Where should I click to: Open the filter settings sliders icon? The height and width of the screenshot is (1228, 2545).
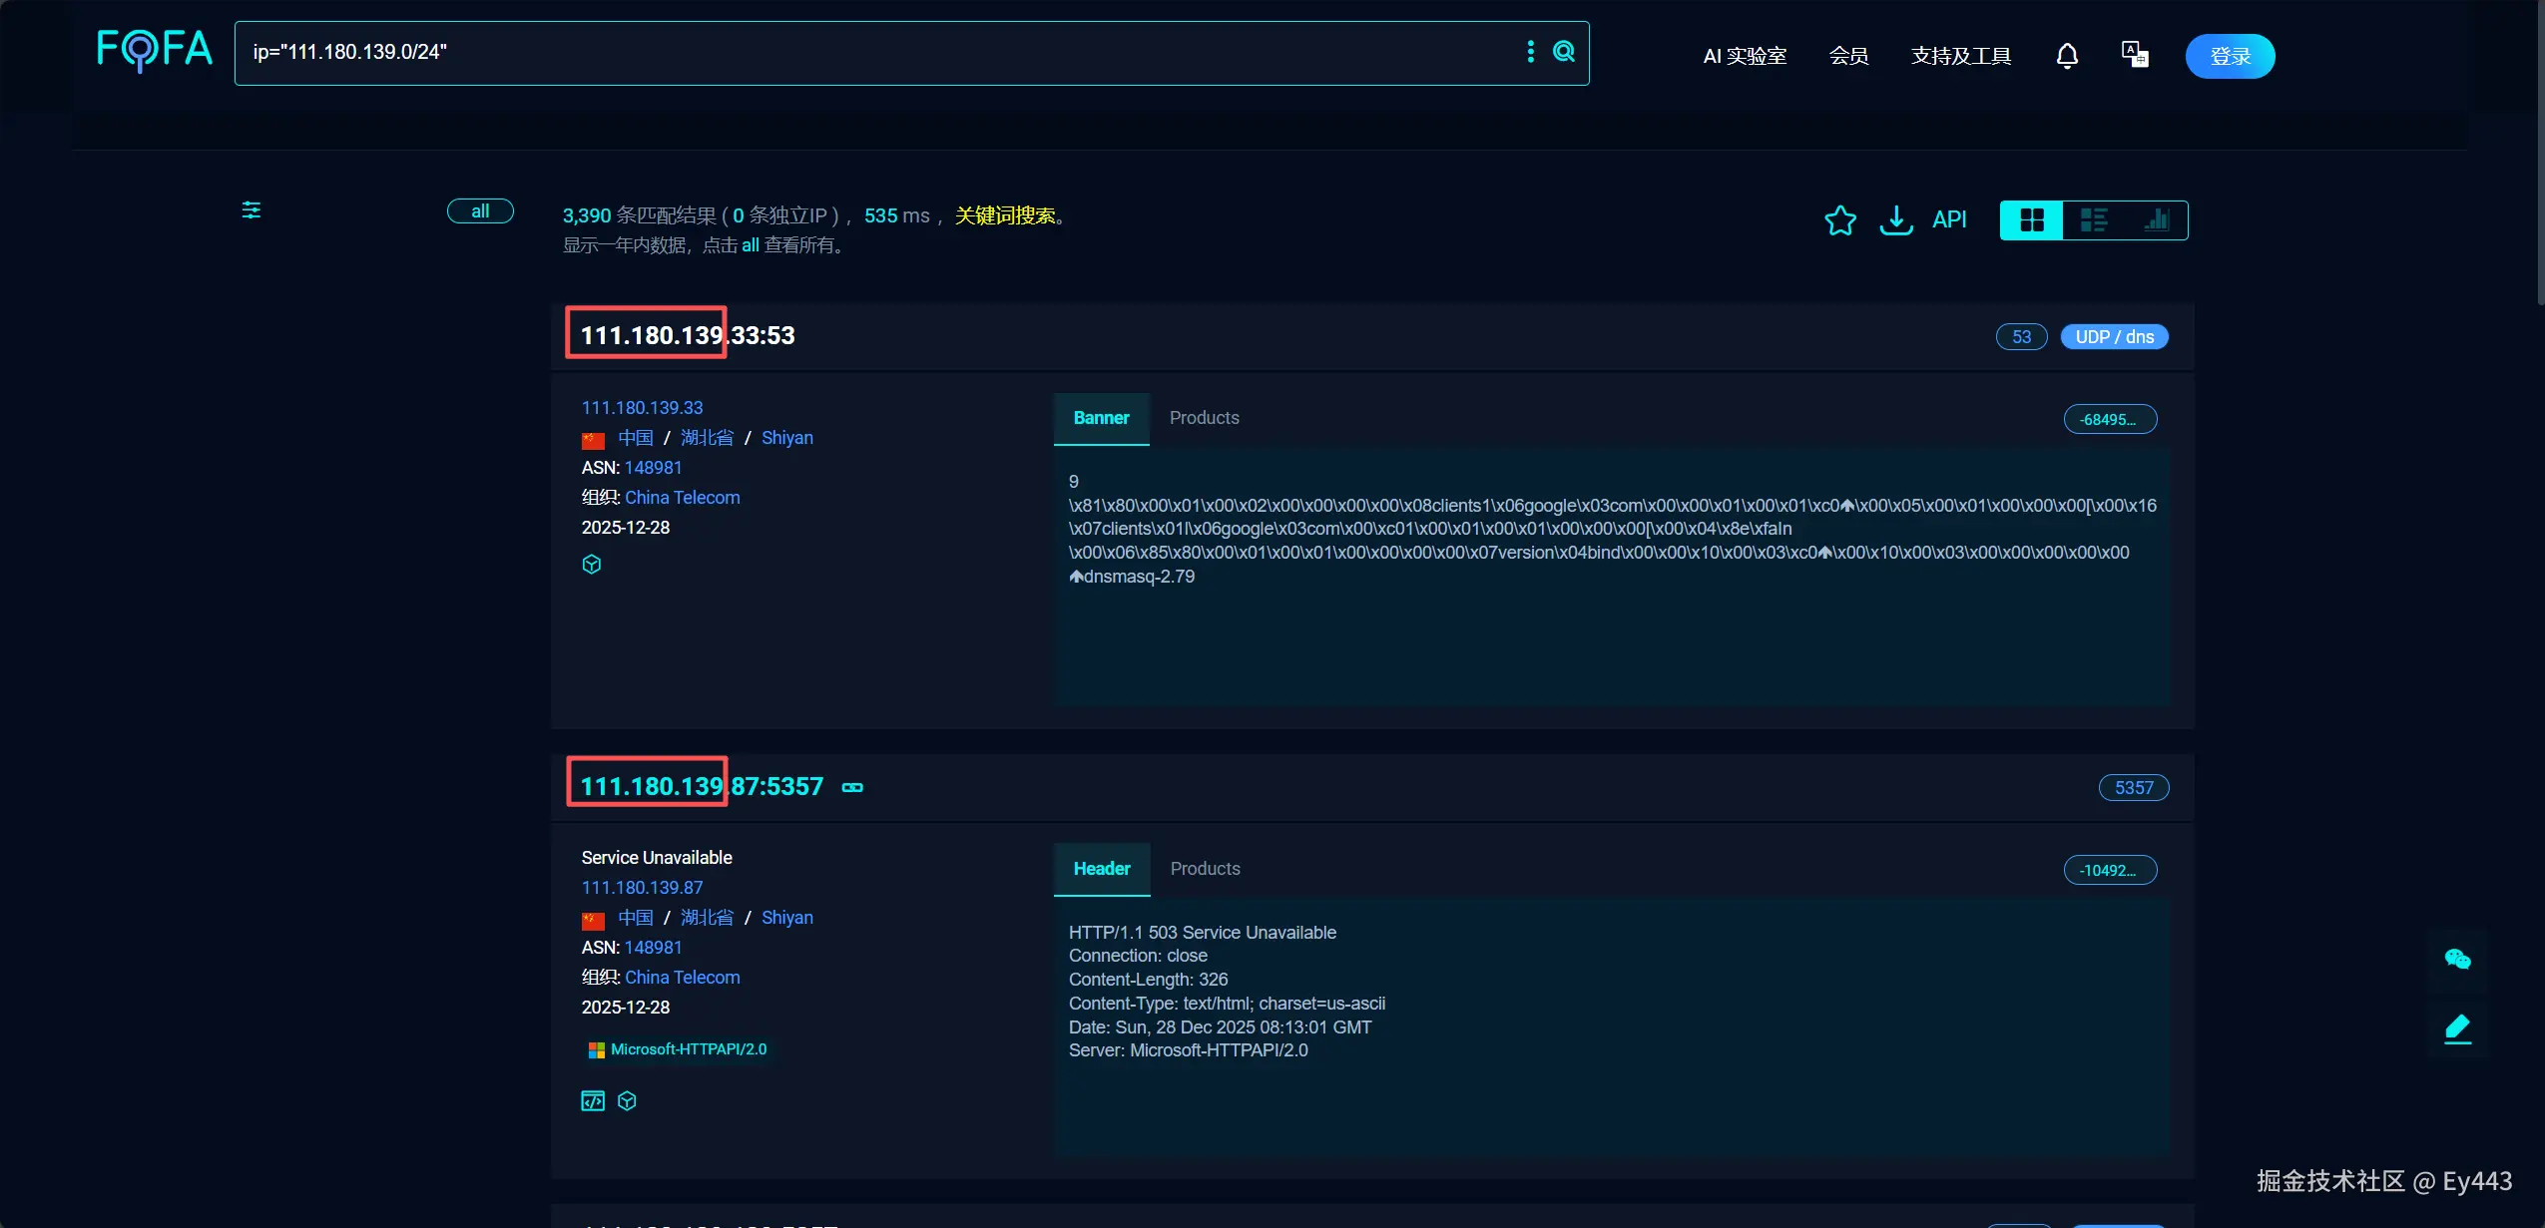[252, 210]
